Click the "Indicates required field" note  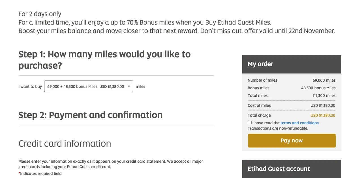(x=40, y=173)
